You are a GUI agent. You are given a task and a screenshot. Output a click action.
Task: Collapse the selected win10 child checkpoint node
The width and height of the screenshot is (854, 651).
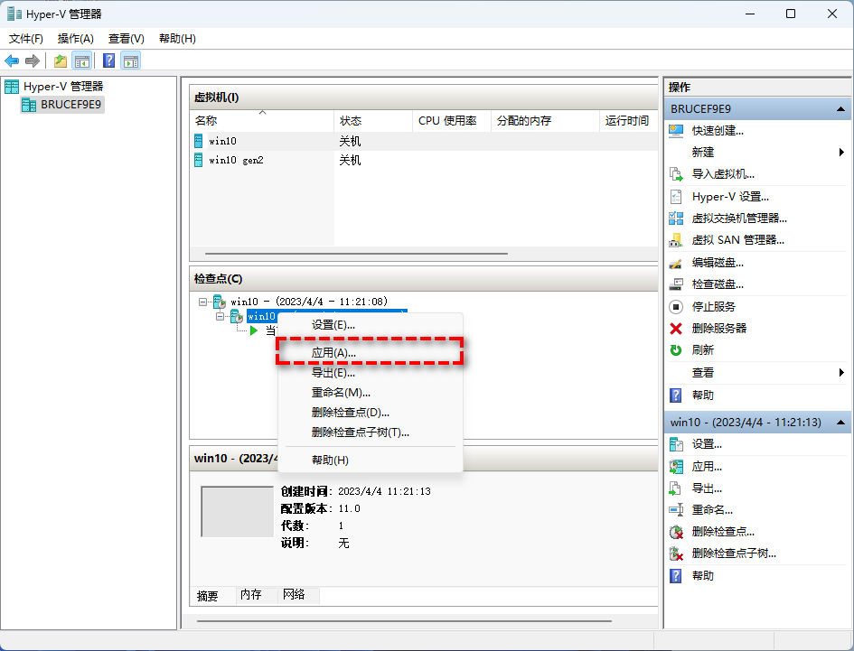(x=220, y=316)
